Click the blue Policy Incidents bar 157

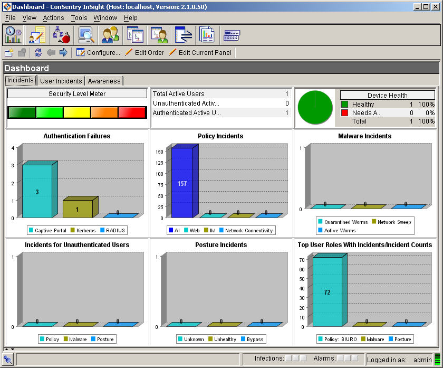pos(185,181)
